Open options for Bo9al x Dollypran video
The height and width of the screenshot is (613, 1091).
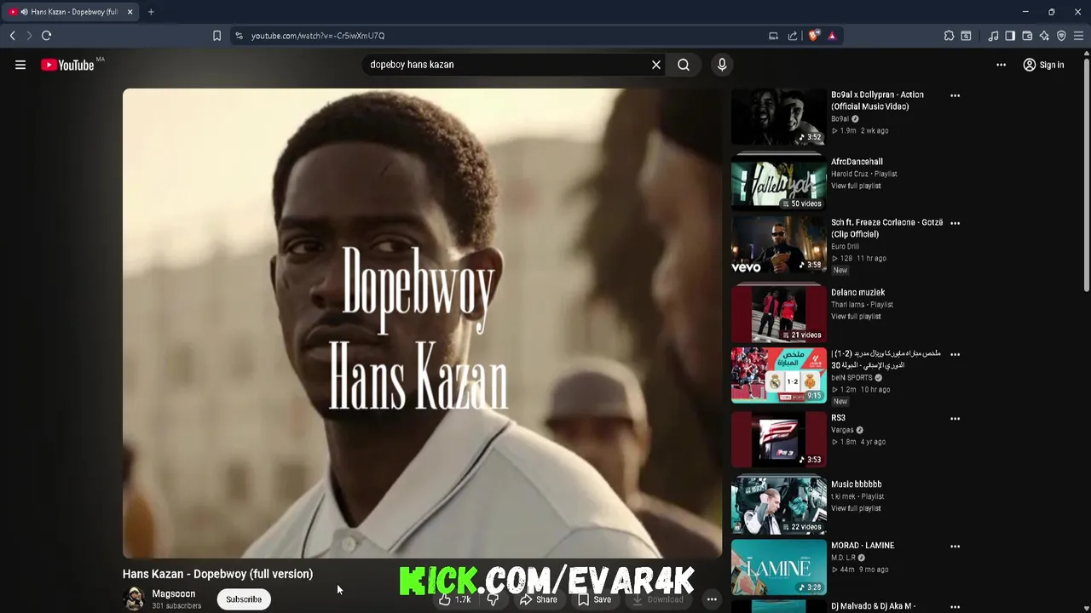955,95
